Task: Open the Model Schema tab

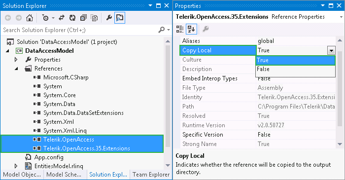Action: (64, 175)
